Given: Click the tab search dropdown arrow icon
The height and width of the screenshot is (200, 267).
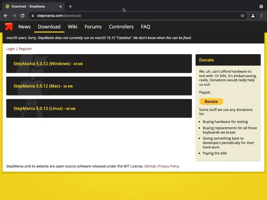Looking at the screenshot, I should [261, 7].
